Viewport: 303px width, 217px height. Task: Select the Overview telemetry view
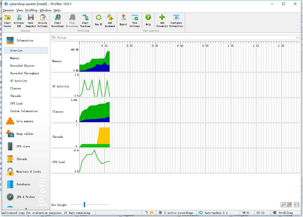coord(26,50)
